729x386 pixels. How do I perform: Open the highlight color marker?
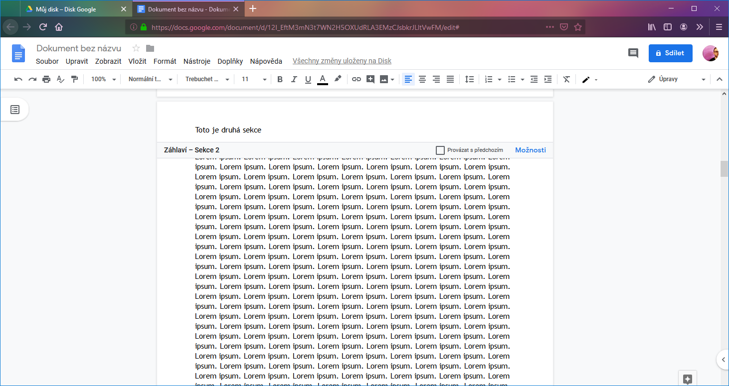[338, 79]
